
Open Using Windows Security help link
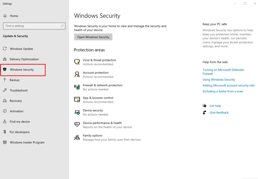219,80
